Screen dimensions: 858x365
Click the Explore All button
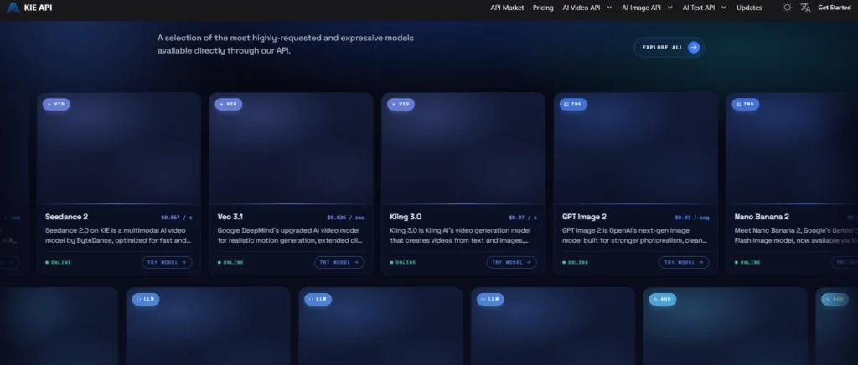[669, 48]
